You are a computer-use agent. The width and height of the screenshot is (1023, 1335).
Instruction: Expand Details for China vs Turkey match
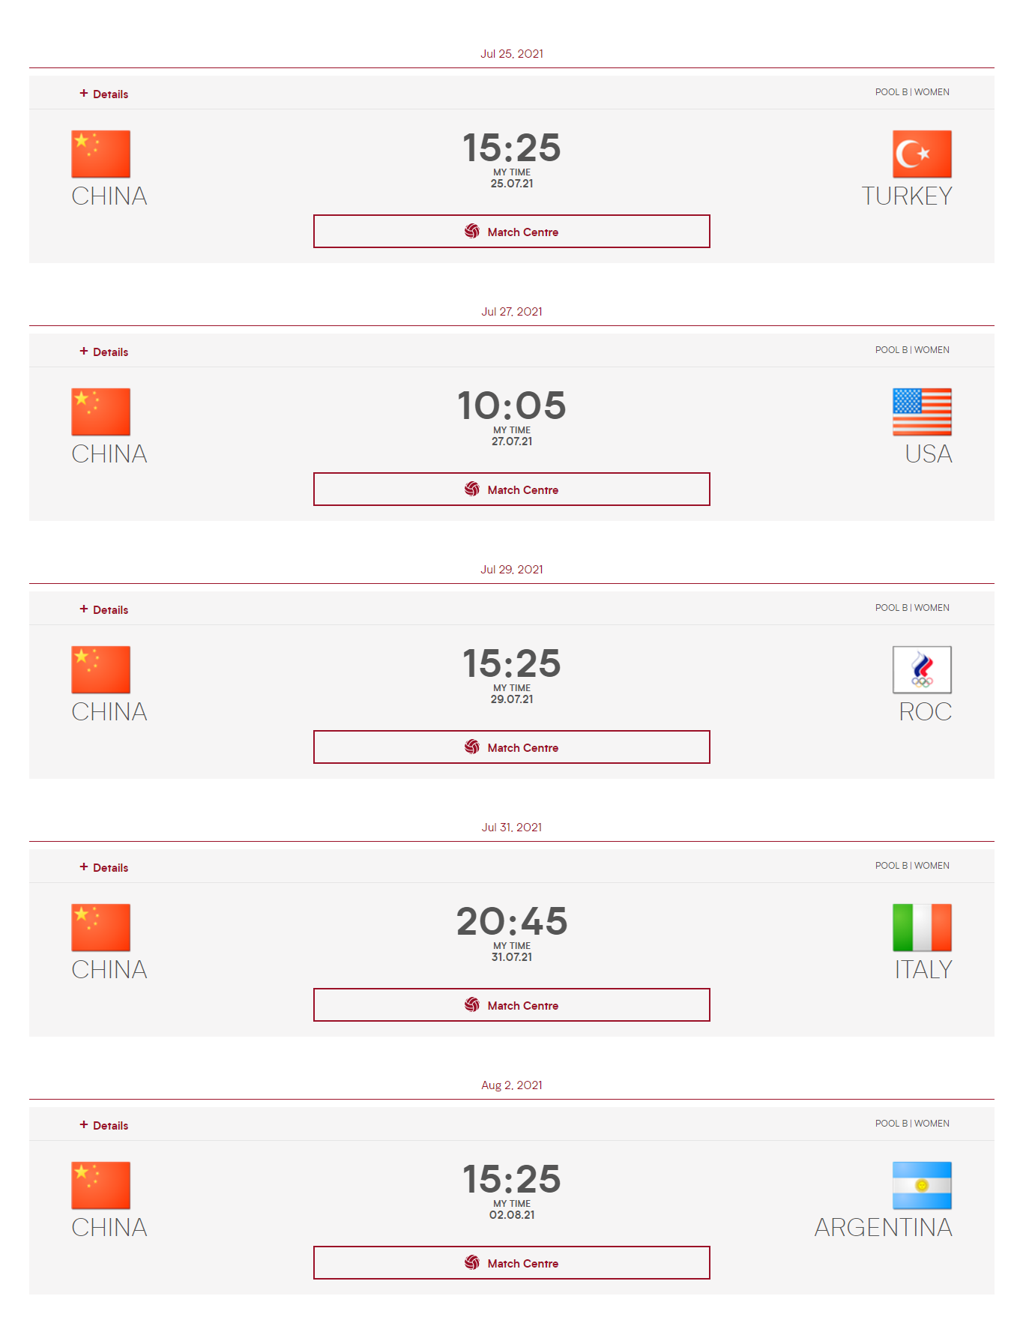click(x=104, y=94)
